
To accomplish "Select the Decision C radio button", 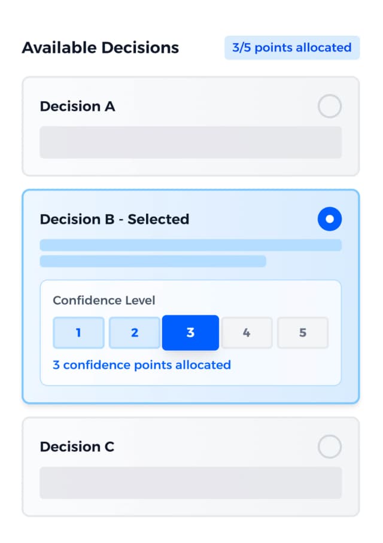I will (x=330, y=447).
